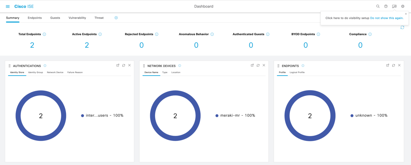Add a new dashboard tab with plus icon
Screen dimensions: 411x165
click(x=116, y=18)
